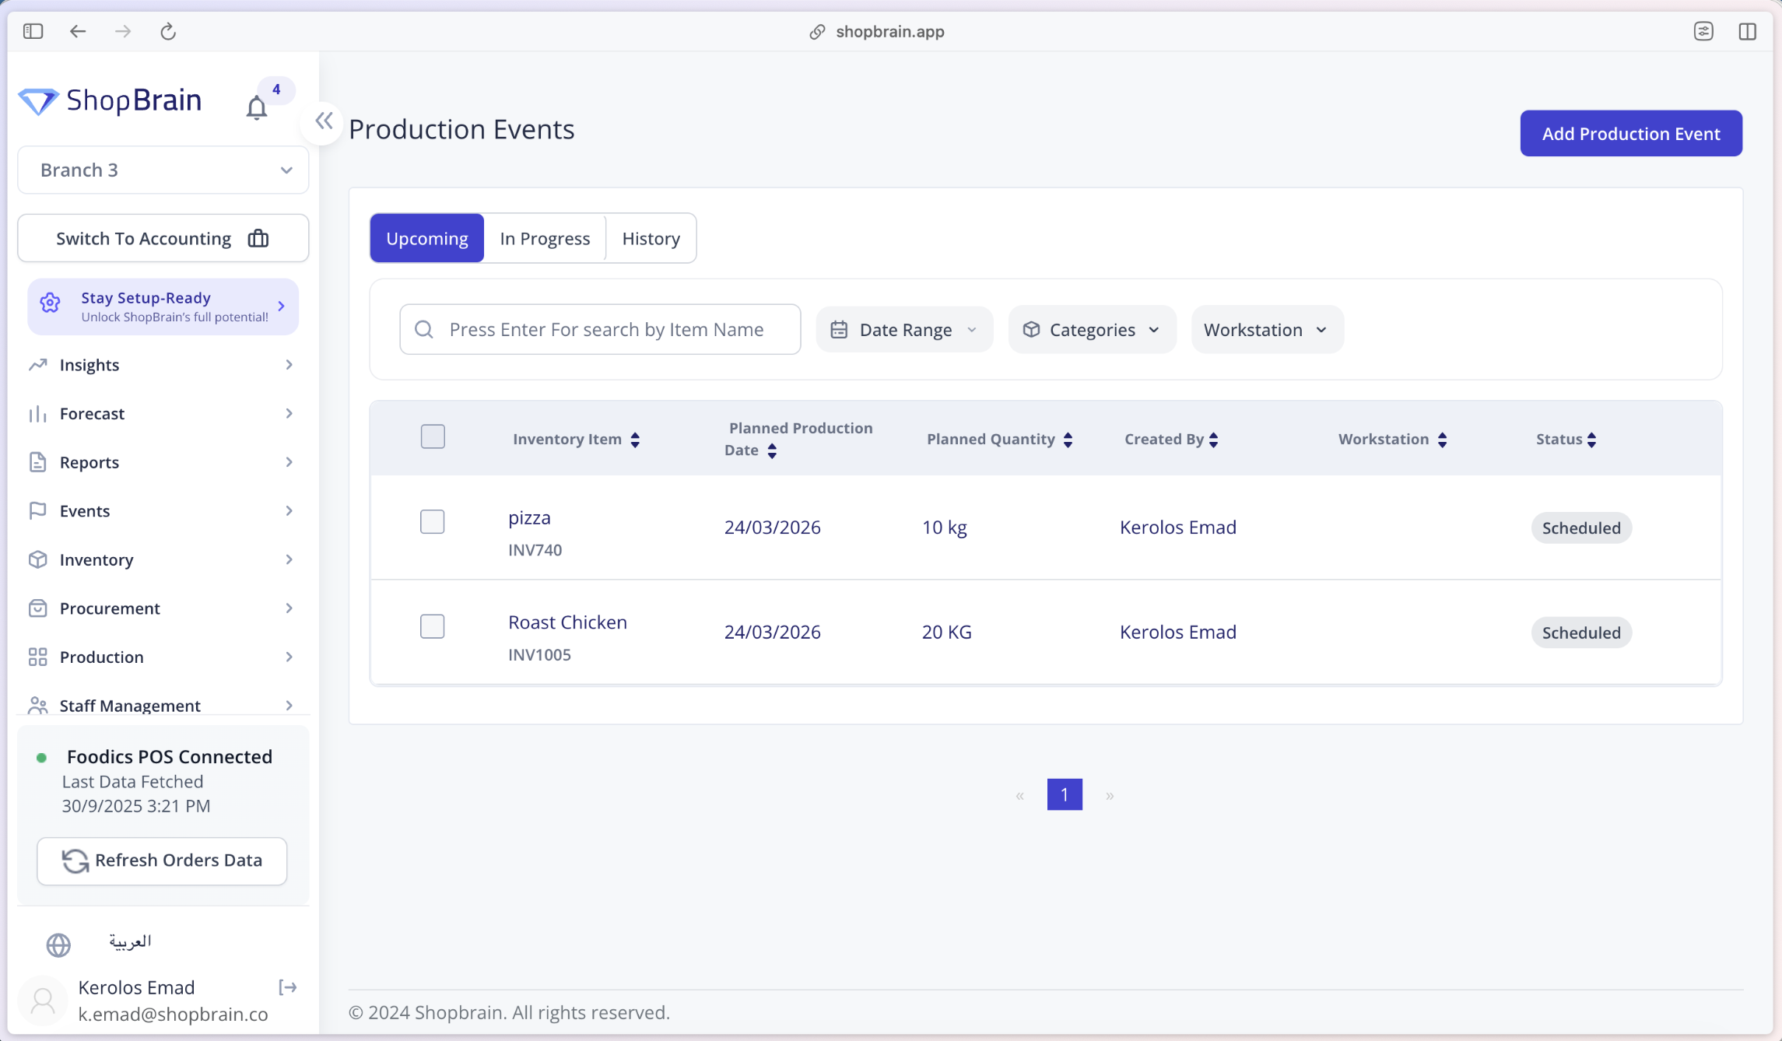Click Add Production Event button
The width and height of the screenshot is (1782, 1041).
click(x=1631, y=133)
